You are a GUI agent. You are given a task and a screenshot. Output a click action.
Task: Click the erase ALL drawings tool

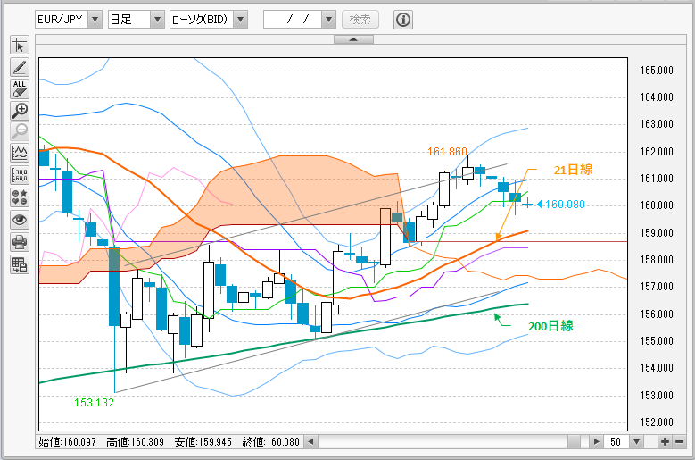(x=20, y=88)
